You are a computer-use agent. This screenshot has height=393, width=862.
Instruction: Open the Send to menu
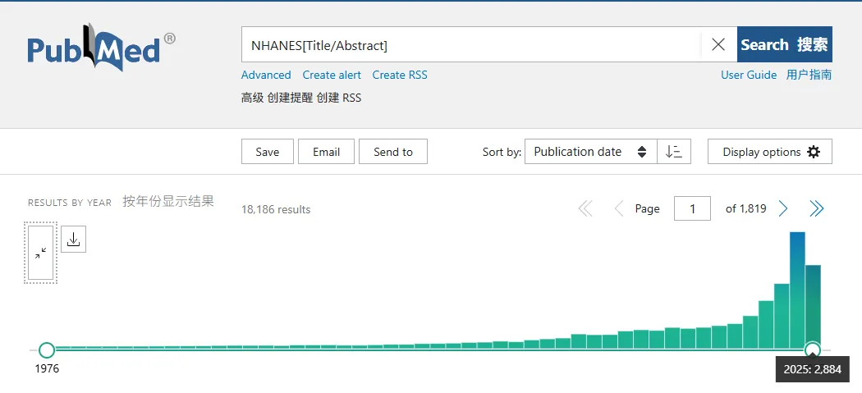coord(393,152)
